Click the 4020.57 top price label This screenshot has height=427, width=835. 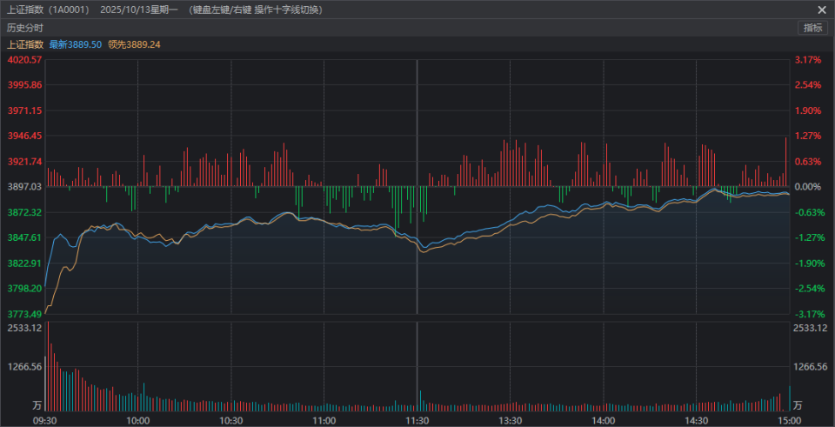pyautogui.click(x=25, y=60)
